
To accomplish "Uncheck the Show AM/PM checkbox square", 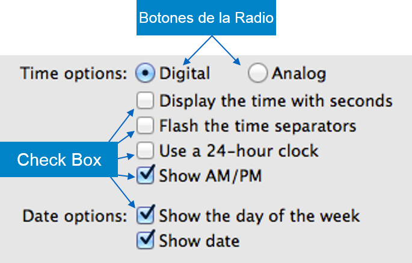I will pyautogui.click(x=146, y=175).
